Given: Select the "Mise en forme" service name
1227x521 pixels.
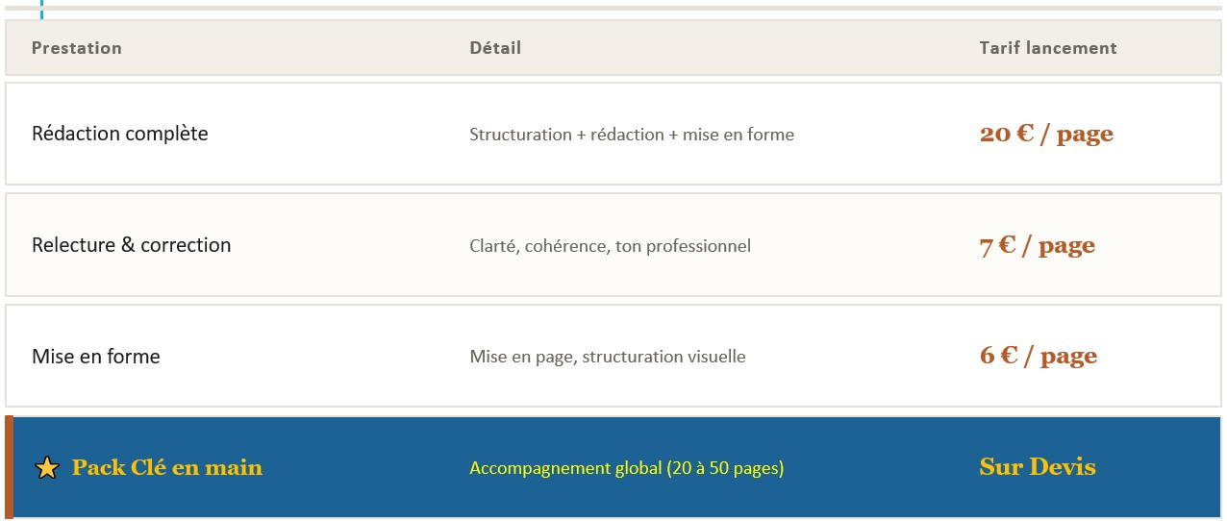Looking at the screenshot, I should tap(96, 357).
